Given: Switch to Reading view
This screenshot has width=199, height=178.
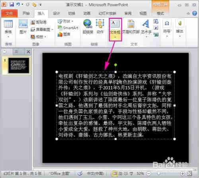Looking at the screenshot, I should [x=126, y=174].
